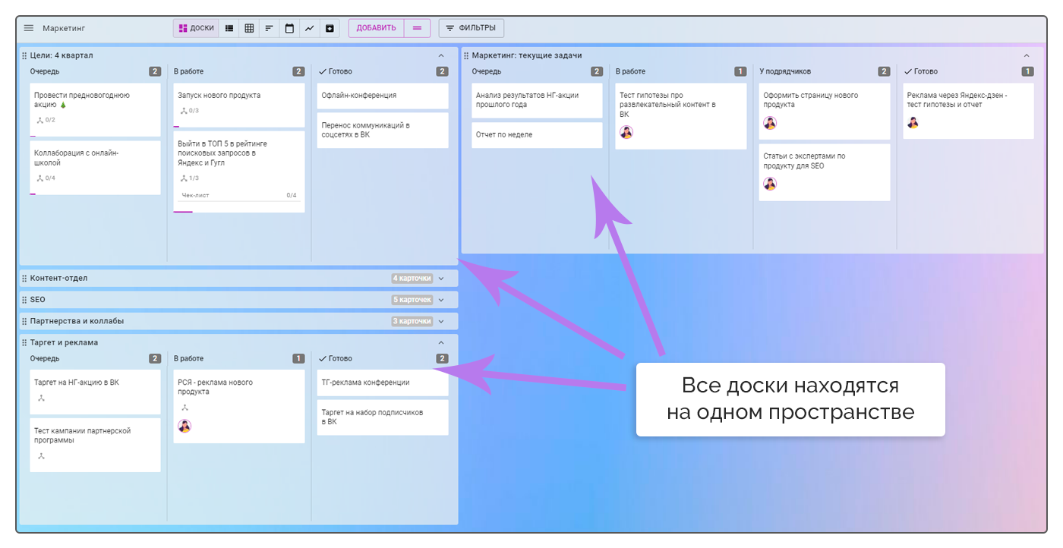Click child-cards icon on Тест кампании партнерской программы
This screenshot has width=1063, height=548.
tap(41, 455)
